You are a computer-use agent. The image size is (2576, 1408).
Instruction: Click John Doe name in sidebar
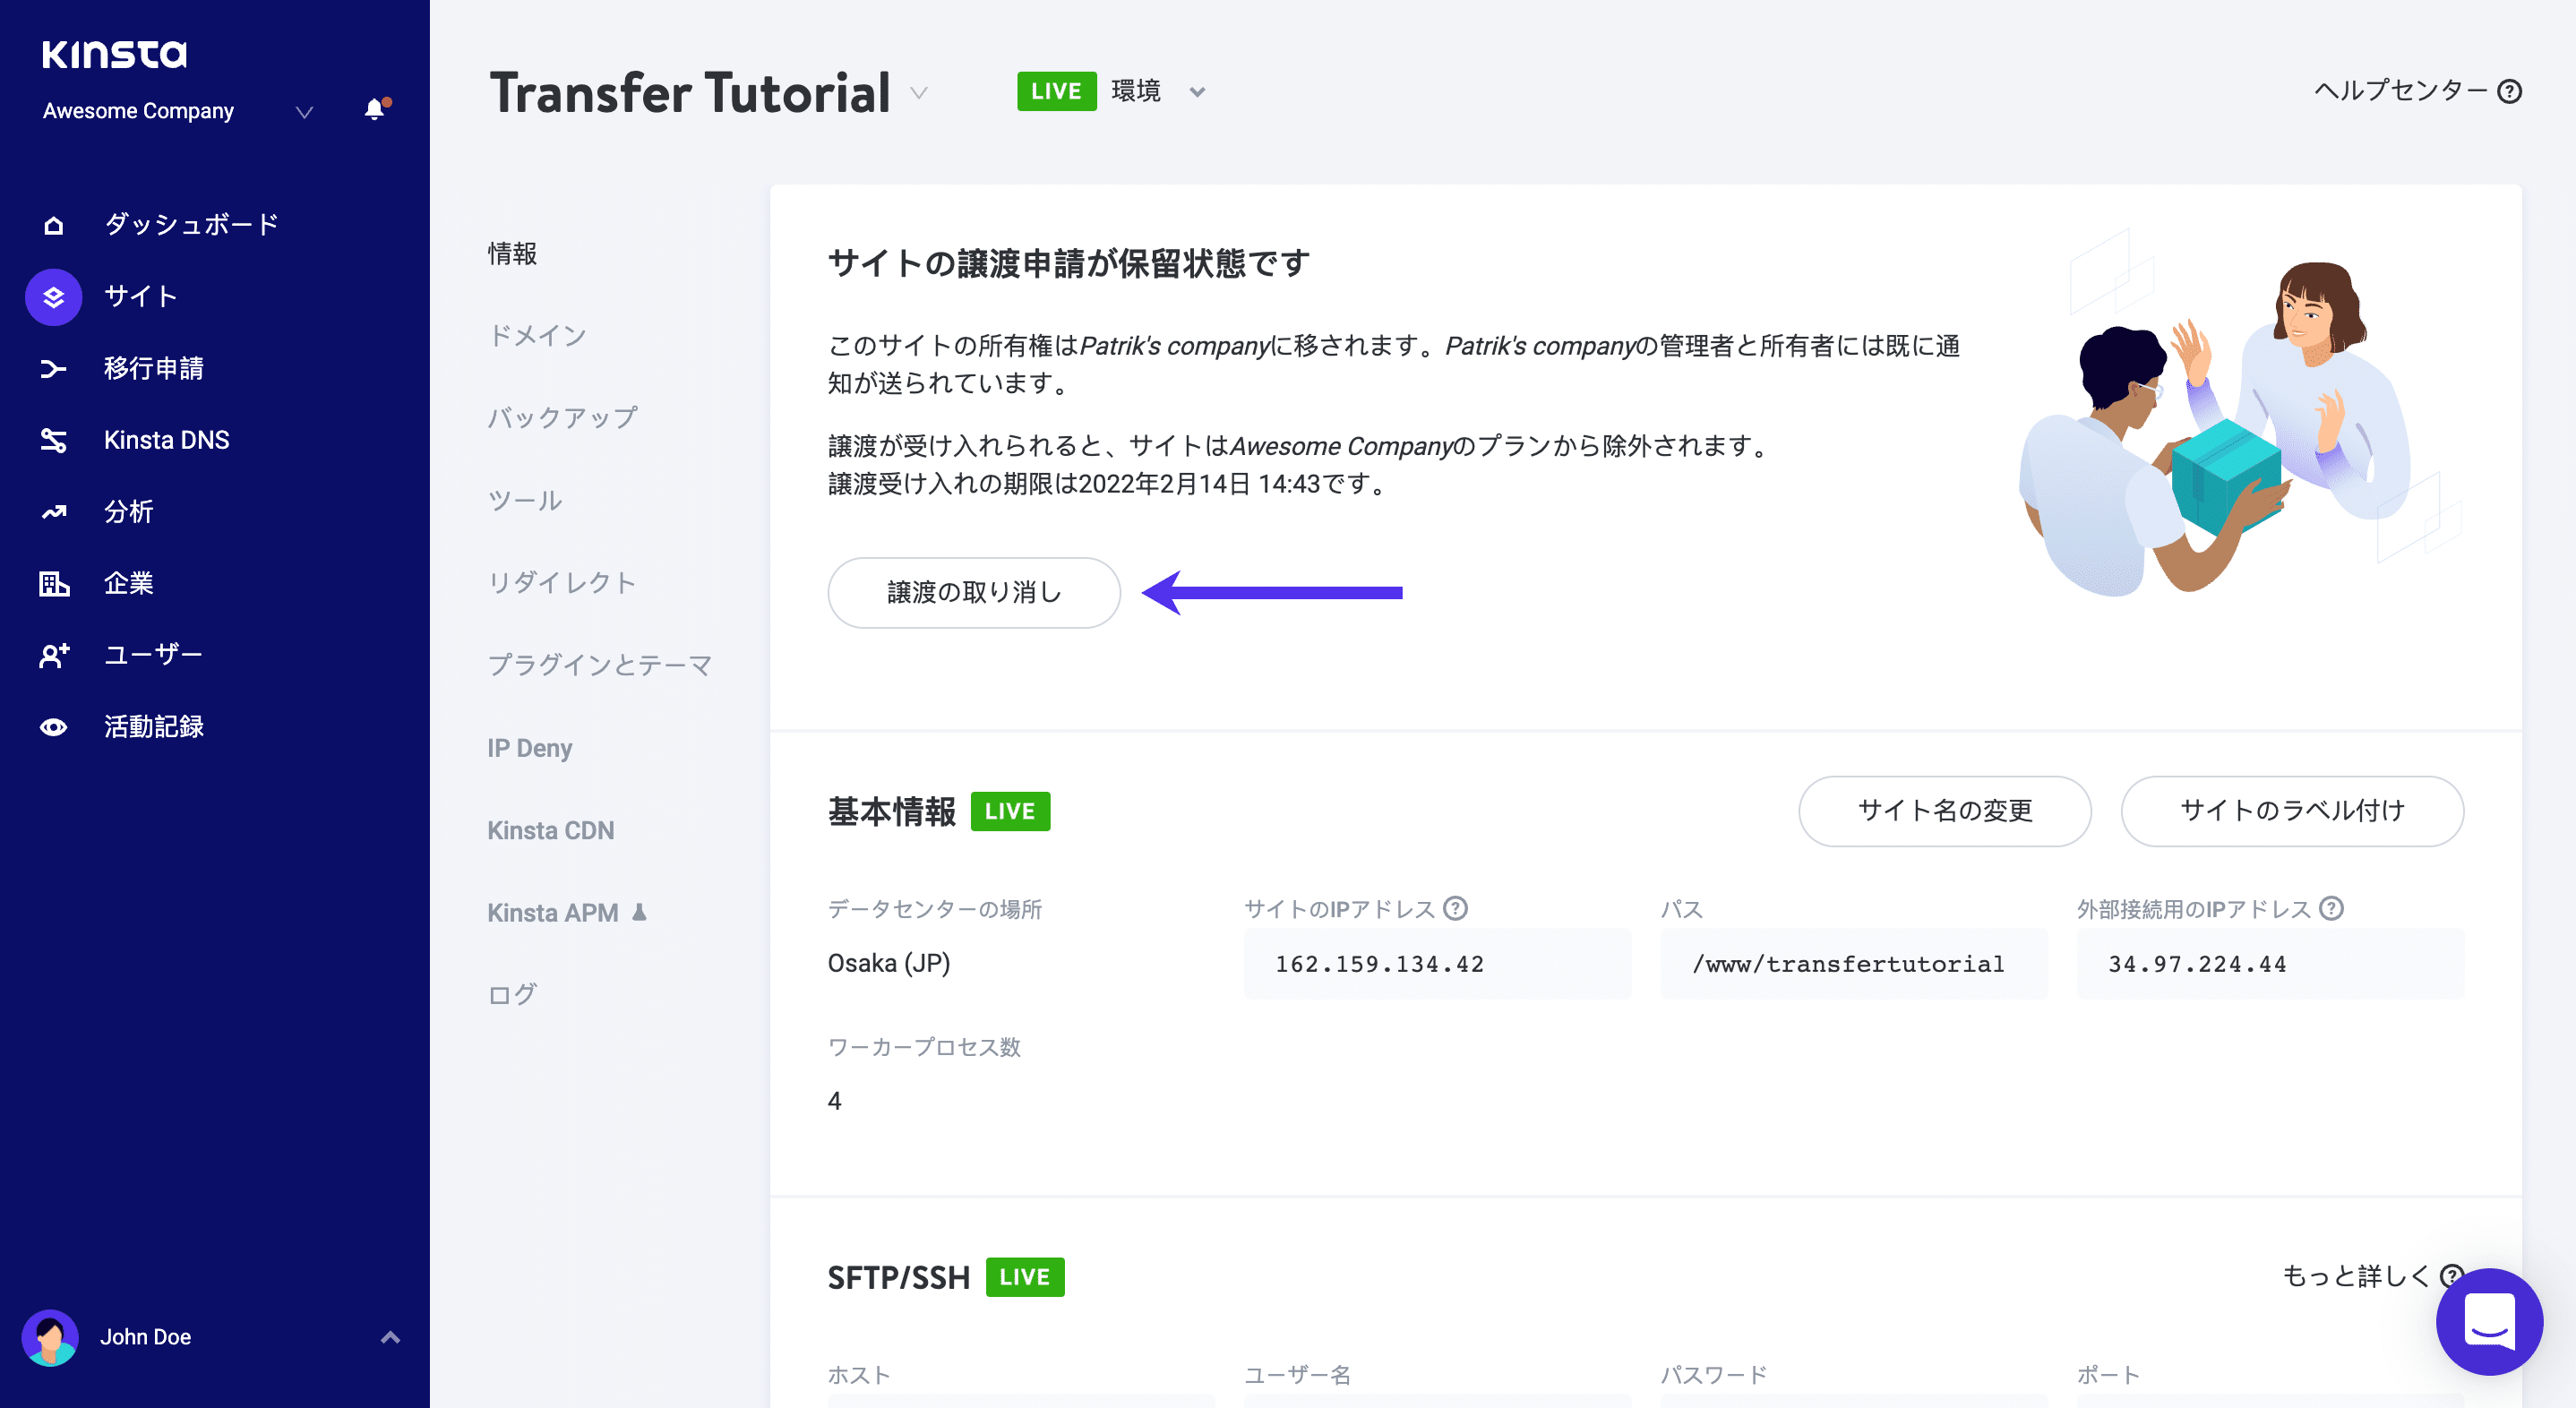coord(146,1337)
